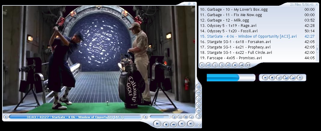Viewport: 321px width, 131px height.
Task: Skip to next track with skip-forward button
Action: [x=190, y=124]
